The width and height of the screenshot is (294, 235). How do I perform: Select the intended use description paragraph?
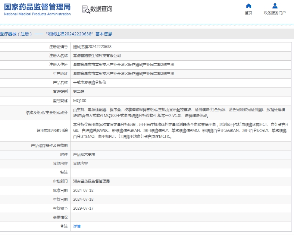(x=181, y=131)
